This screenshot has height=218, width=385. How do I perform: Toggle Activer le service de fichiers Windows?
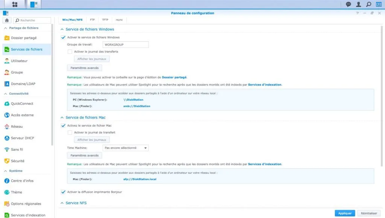[63, 37]
